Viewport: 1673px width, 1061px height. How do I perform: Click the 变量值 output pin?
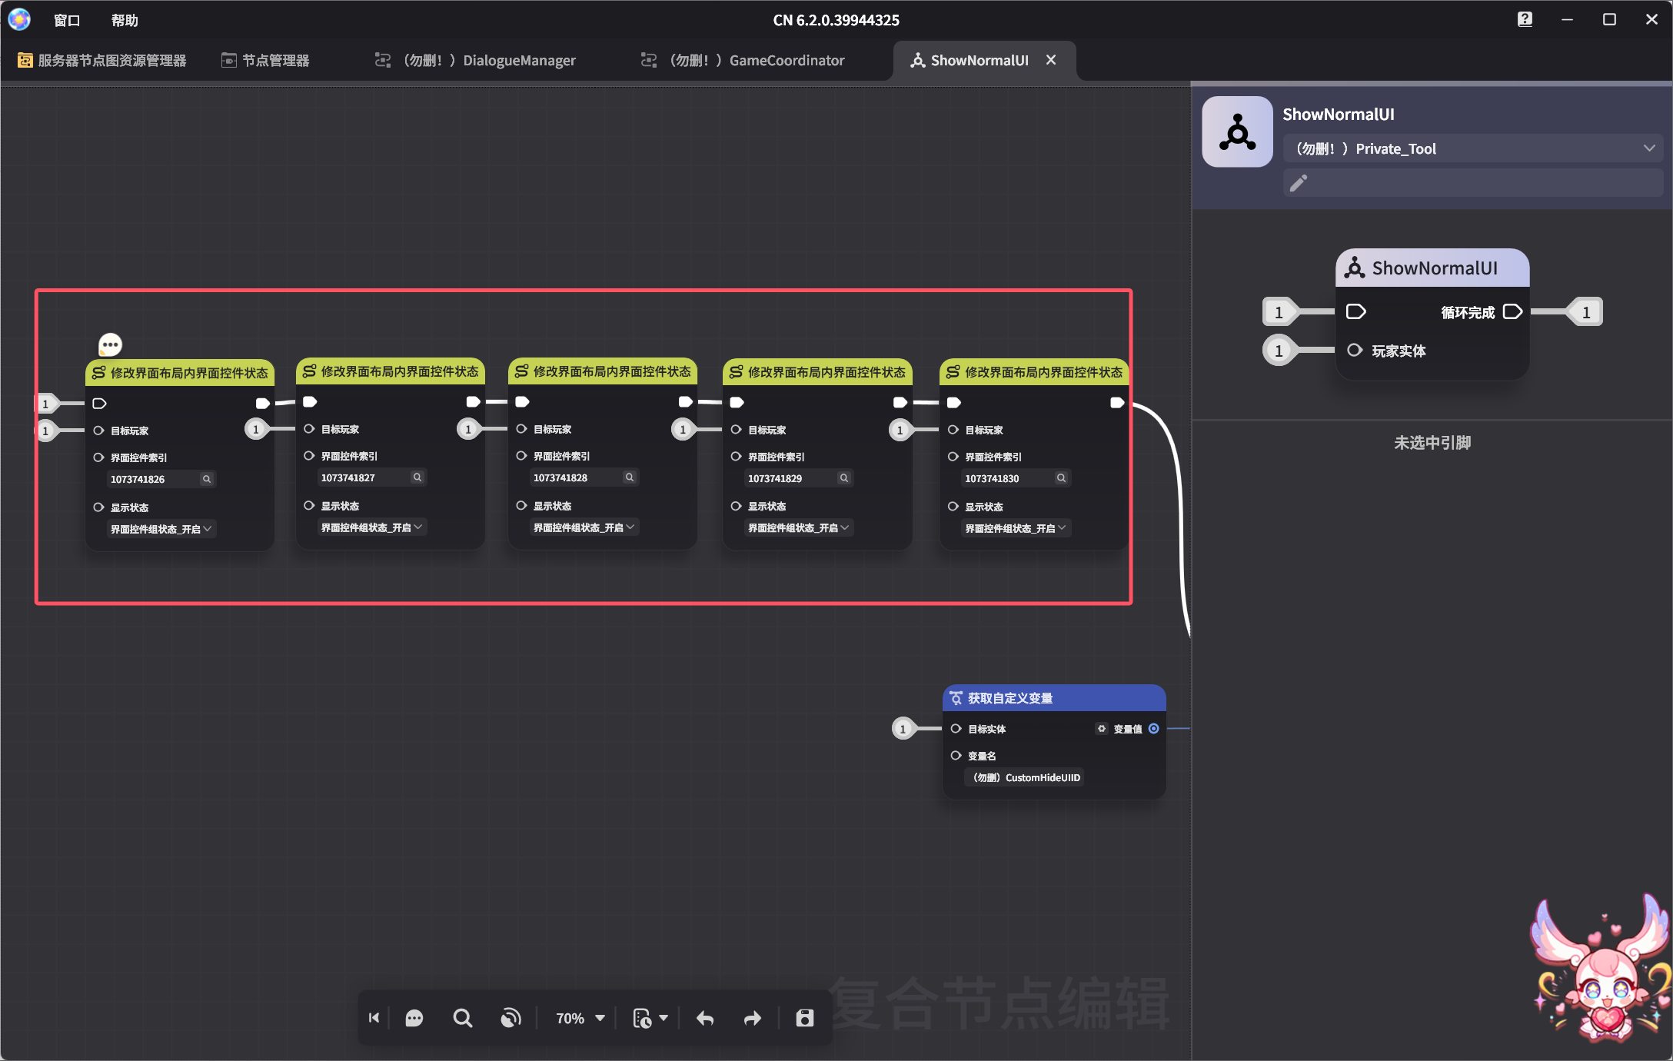pyautogui.click(x=1153, y=728)
